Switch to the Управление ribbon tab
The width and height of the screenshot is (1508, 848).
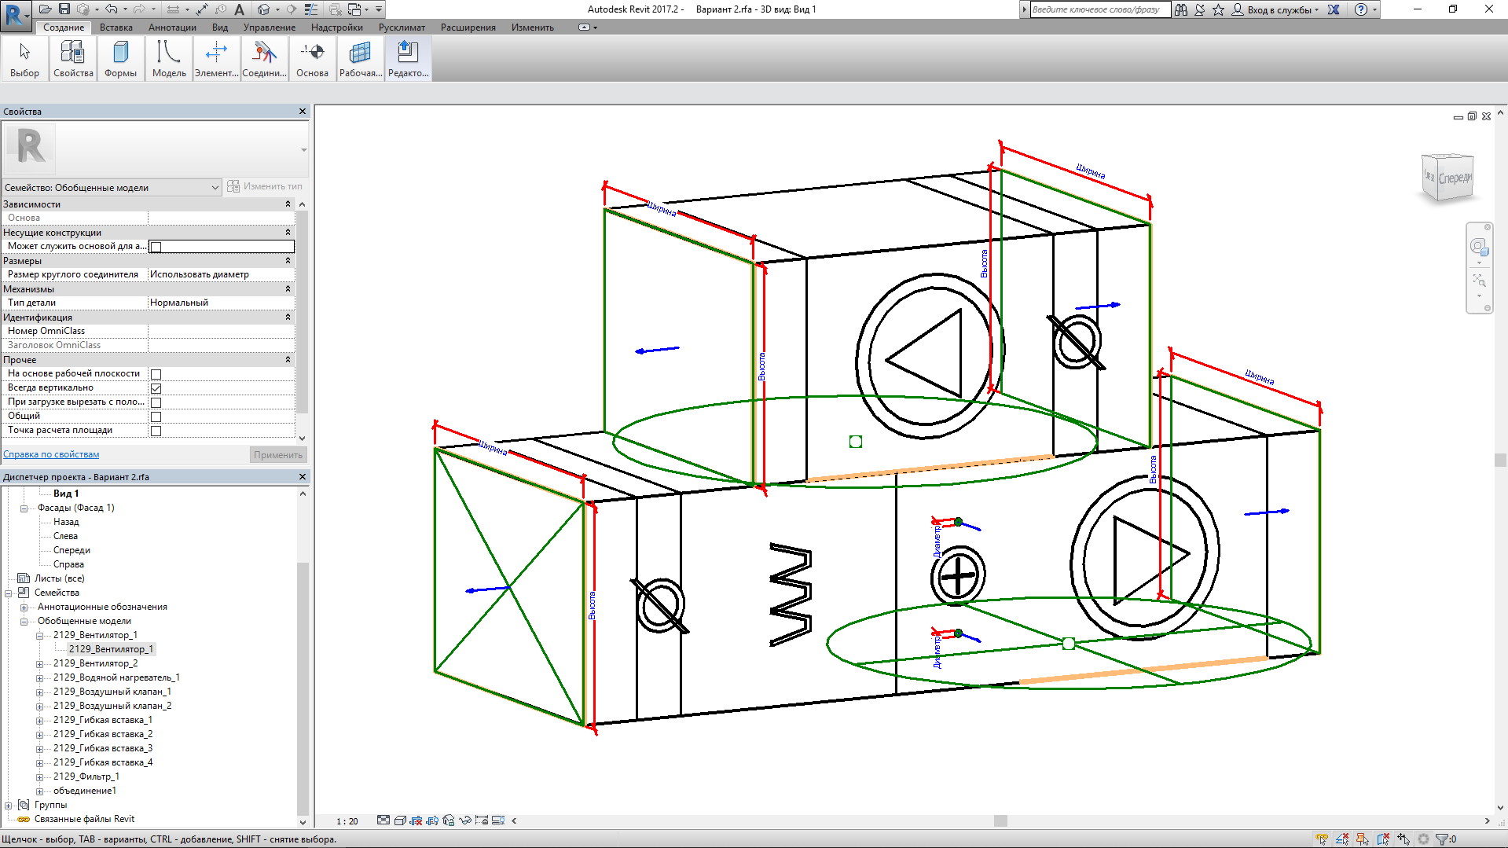point(270,28)
